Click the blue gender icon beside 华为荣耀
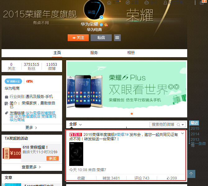The height and width of the screenshot is (186, 208). [101, 24]
